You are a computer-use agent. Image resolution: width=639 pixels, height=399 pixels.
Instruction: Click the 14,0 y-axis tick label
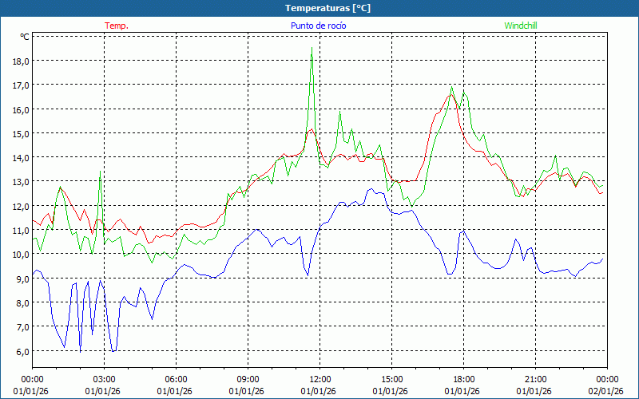(20, 157)
